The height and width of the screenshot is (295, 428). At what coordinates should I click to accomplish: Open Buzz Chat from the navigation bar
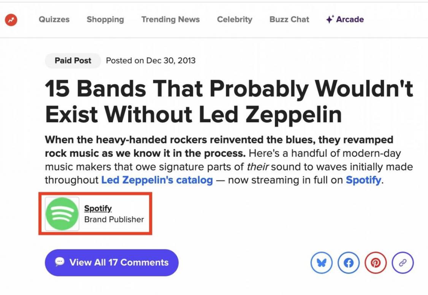tap(289, 19)
